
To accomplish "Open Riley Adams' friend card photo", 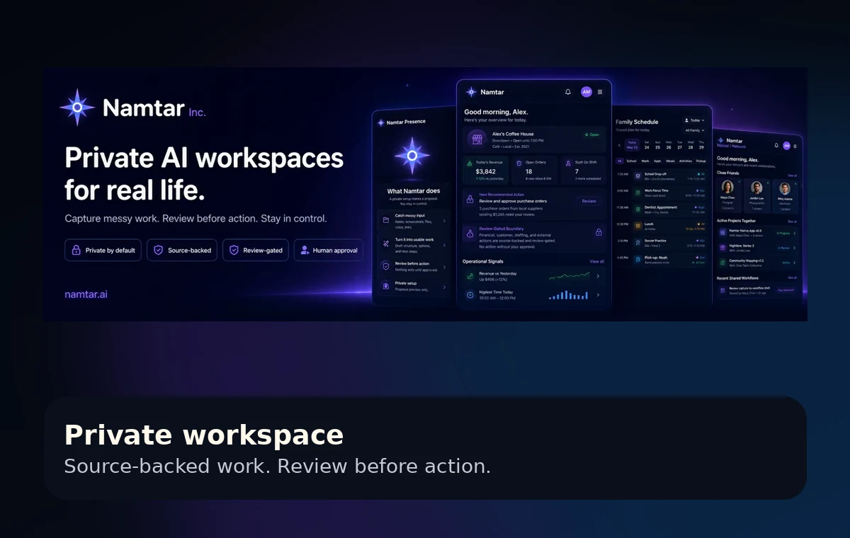I will coord(785,188).
